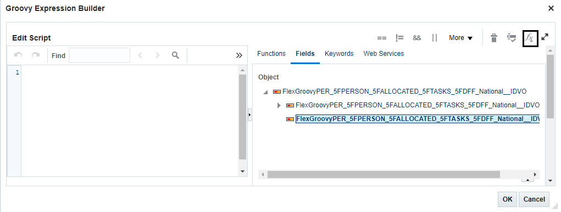The image size is (561, 212).
Task: Confirm with the OK button
Action: (507, 199)
